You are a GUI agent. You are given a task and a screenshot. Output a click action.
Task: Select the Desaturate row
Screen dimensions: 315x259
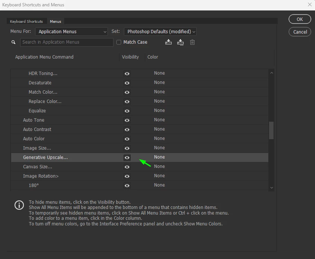point(140,83)
